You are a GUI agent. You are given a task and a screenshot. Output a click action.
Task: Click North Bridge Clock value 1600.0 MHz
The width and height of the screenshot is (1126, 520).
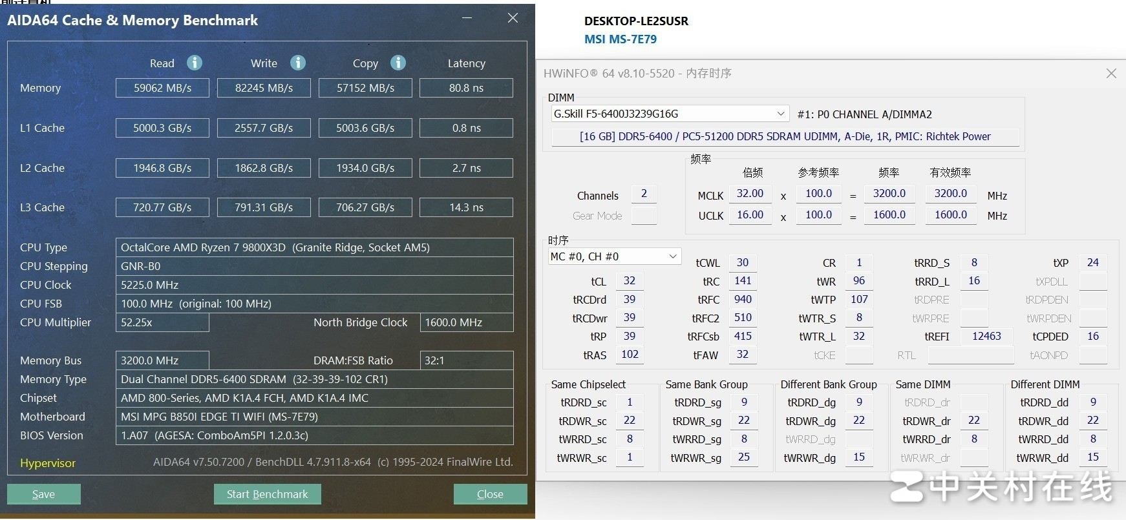tap(467, 322)
